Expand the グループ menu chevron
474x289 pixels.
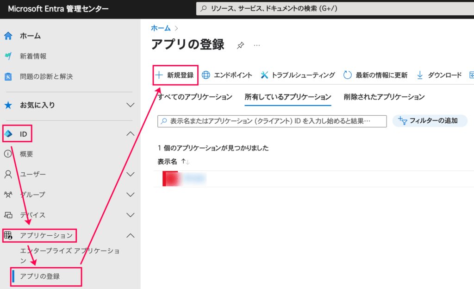pyautogui.click(x=130, y=195)
